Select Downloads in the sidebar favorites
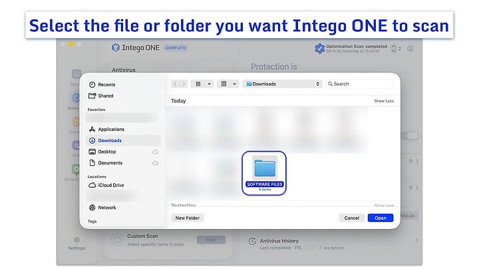This screenshot has width=479, height=269. point(122,140)
